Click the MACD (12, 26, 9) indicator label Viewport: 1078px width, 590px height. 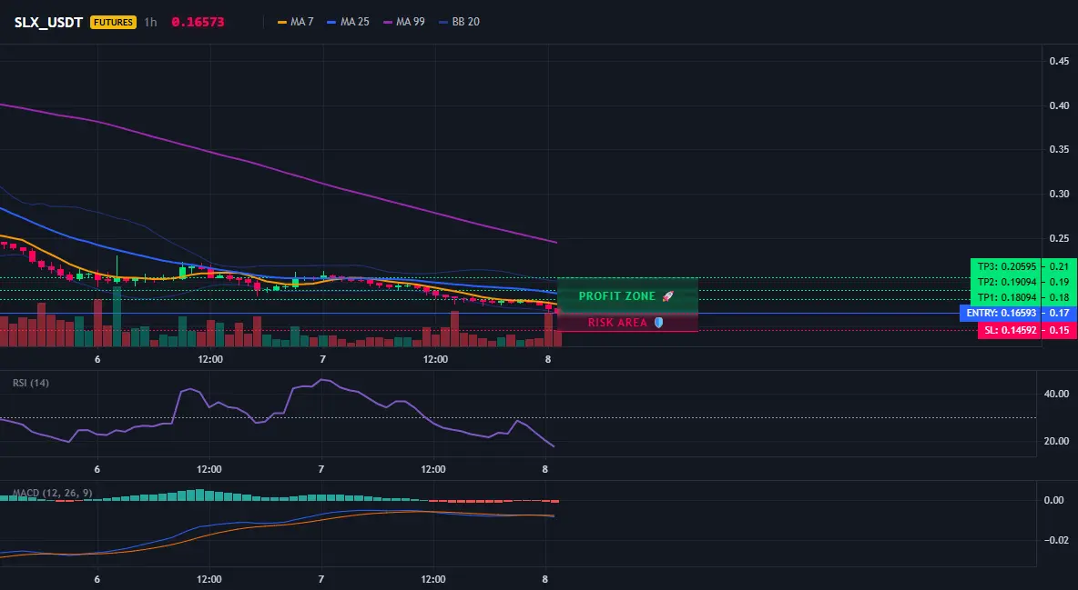[x=52, y=493]
